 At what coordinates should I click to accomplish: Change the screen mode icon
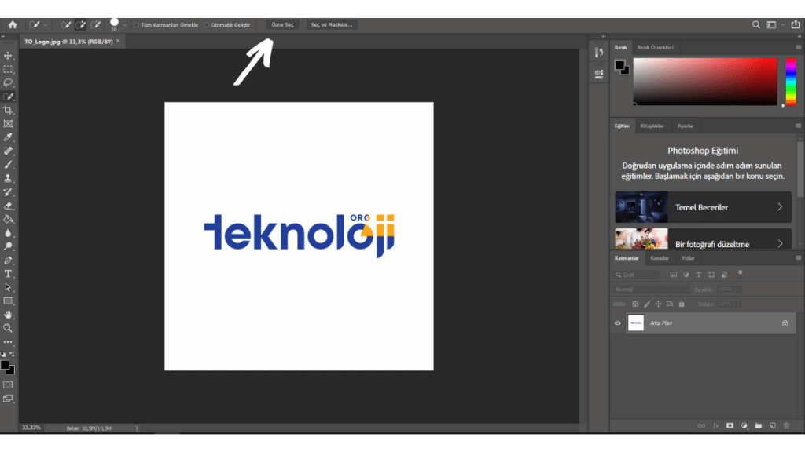click(8, 398)
